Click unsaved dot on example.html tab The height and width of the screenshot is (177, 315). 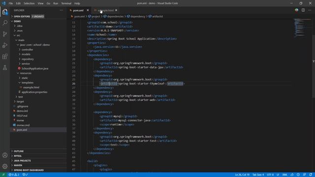click(116, 10)
